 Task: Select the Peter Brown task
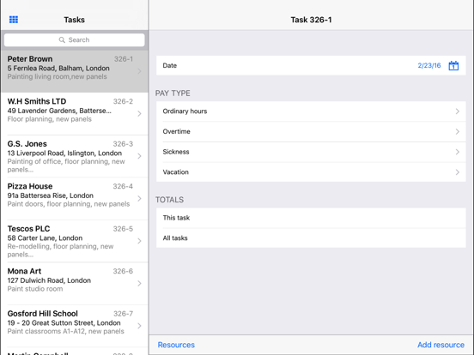coord(75,71)
